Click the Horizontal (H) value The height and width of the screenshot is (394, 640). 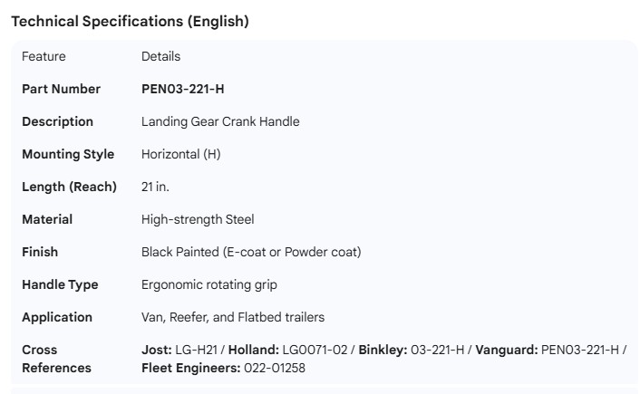(x=180, y=154)
